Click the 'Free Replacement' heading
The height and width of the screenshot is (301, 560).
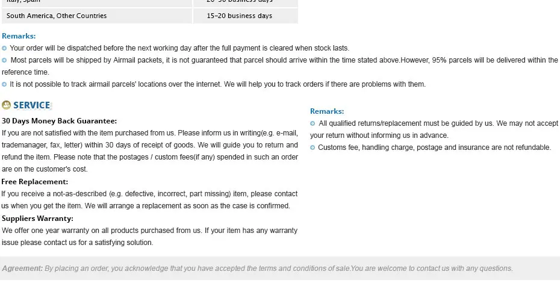click(x=35, y=182)
